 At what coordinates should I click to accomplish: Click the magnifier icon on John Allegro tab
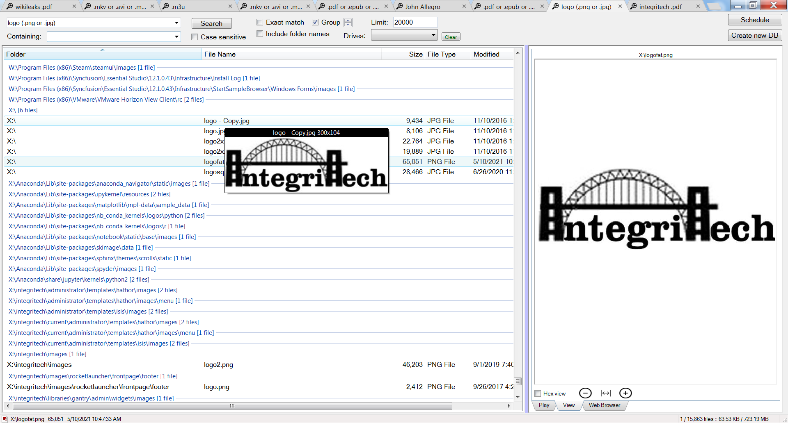pyautogui.click(x=400, y=6)
